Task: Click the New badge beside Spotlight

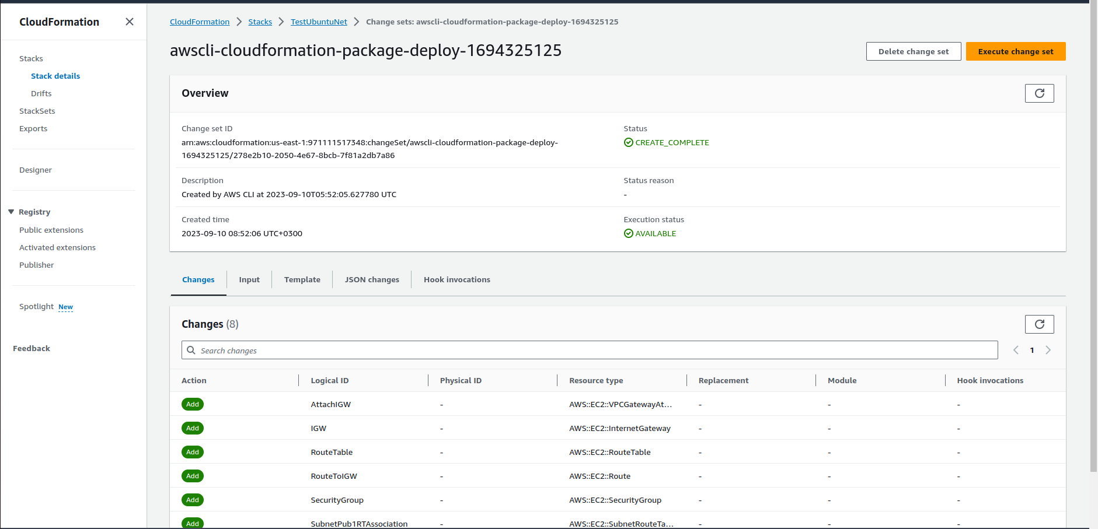Action: 65,307
